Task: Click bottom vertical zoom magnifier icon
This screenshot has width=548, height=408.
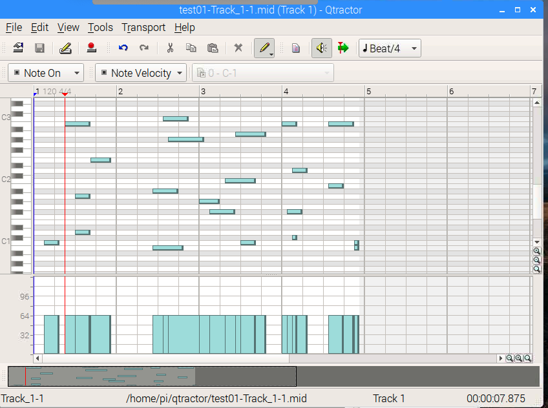Action: tap(537, 269)
